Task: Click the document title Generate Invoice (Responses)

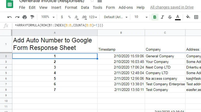Action: pyautogui.click(x=52, y=1)
